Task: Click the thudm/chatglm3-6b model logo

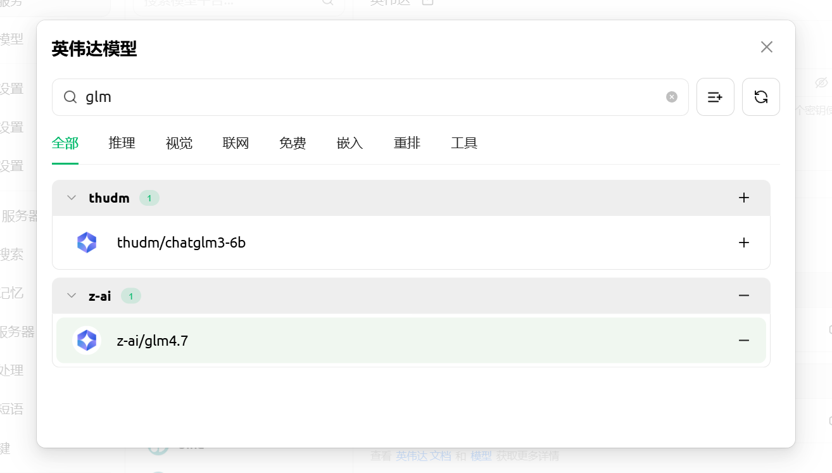Action: tap(87, 243)
